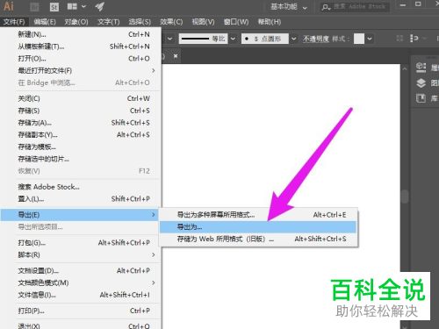
Task: Choose 存储为模板... menu item
Action: click(81, 147)
